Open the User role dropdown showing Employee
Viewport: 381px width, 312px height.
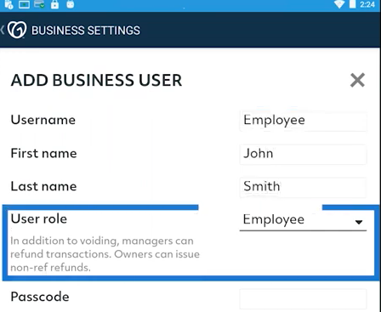(x=303, y=220)
